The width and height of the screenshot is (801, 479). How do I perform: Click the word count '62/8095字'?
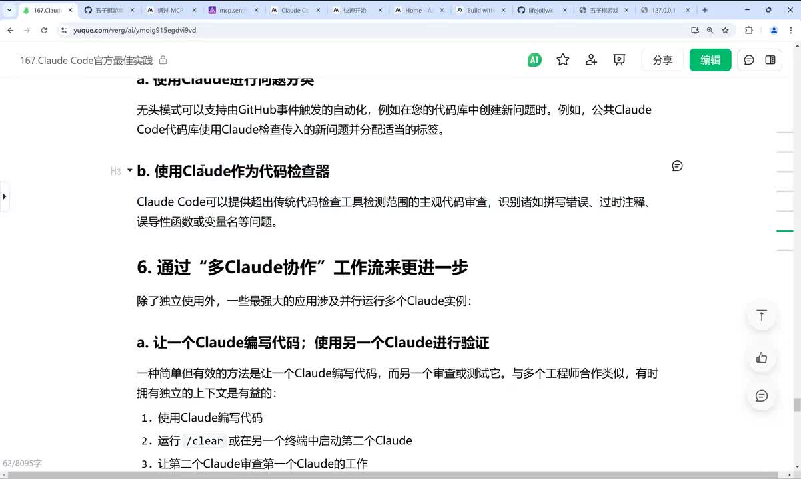click(22, 463)
